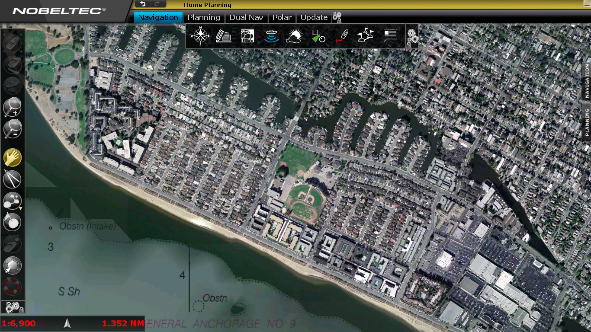Image resolution: width=591 pixels, height=332 pixels.
Task: Click the S Sh chart label
Action: pyautogui.click(x=69, y=292)
